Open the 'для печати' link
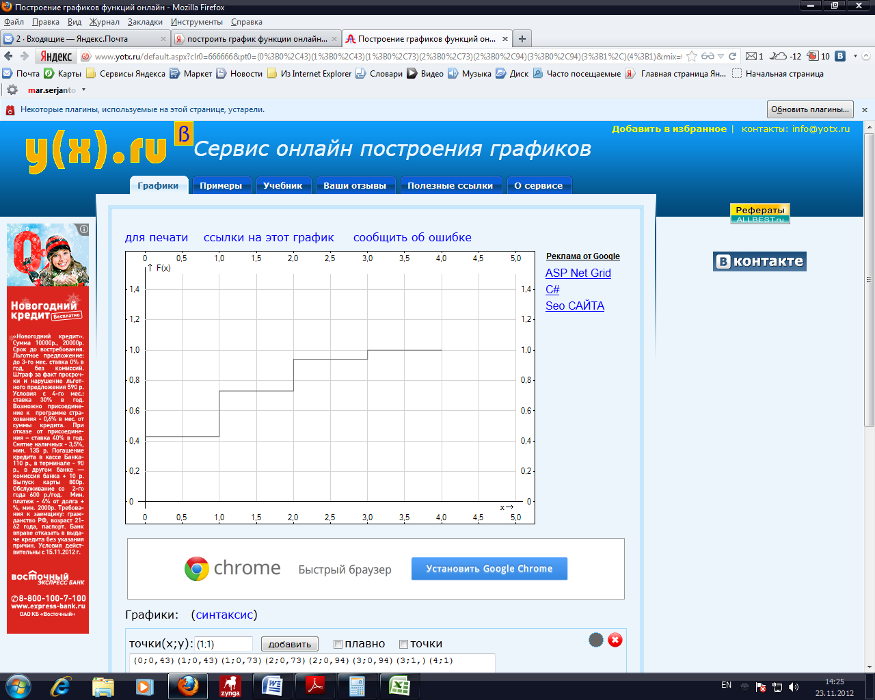The width and height of the screenshot is (875, 700). (x=157, y=237)
